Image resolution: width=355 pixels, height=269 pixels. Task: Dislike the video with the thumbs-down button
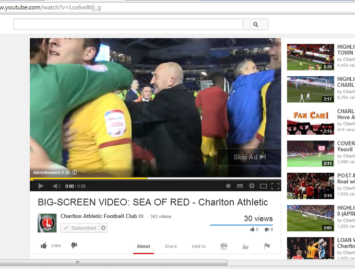click(x=74, y=245)
